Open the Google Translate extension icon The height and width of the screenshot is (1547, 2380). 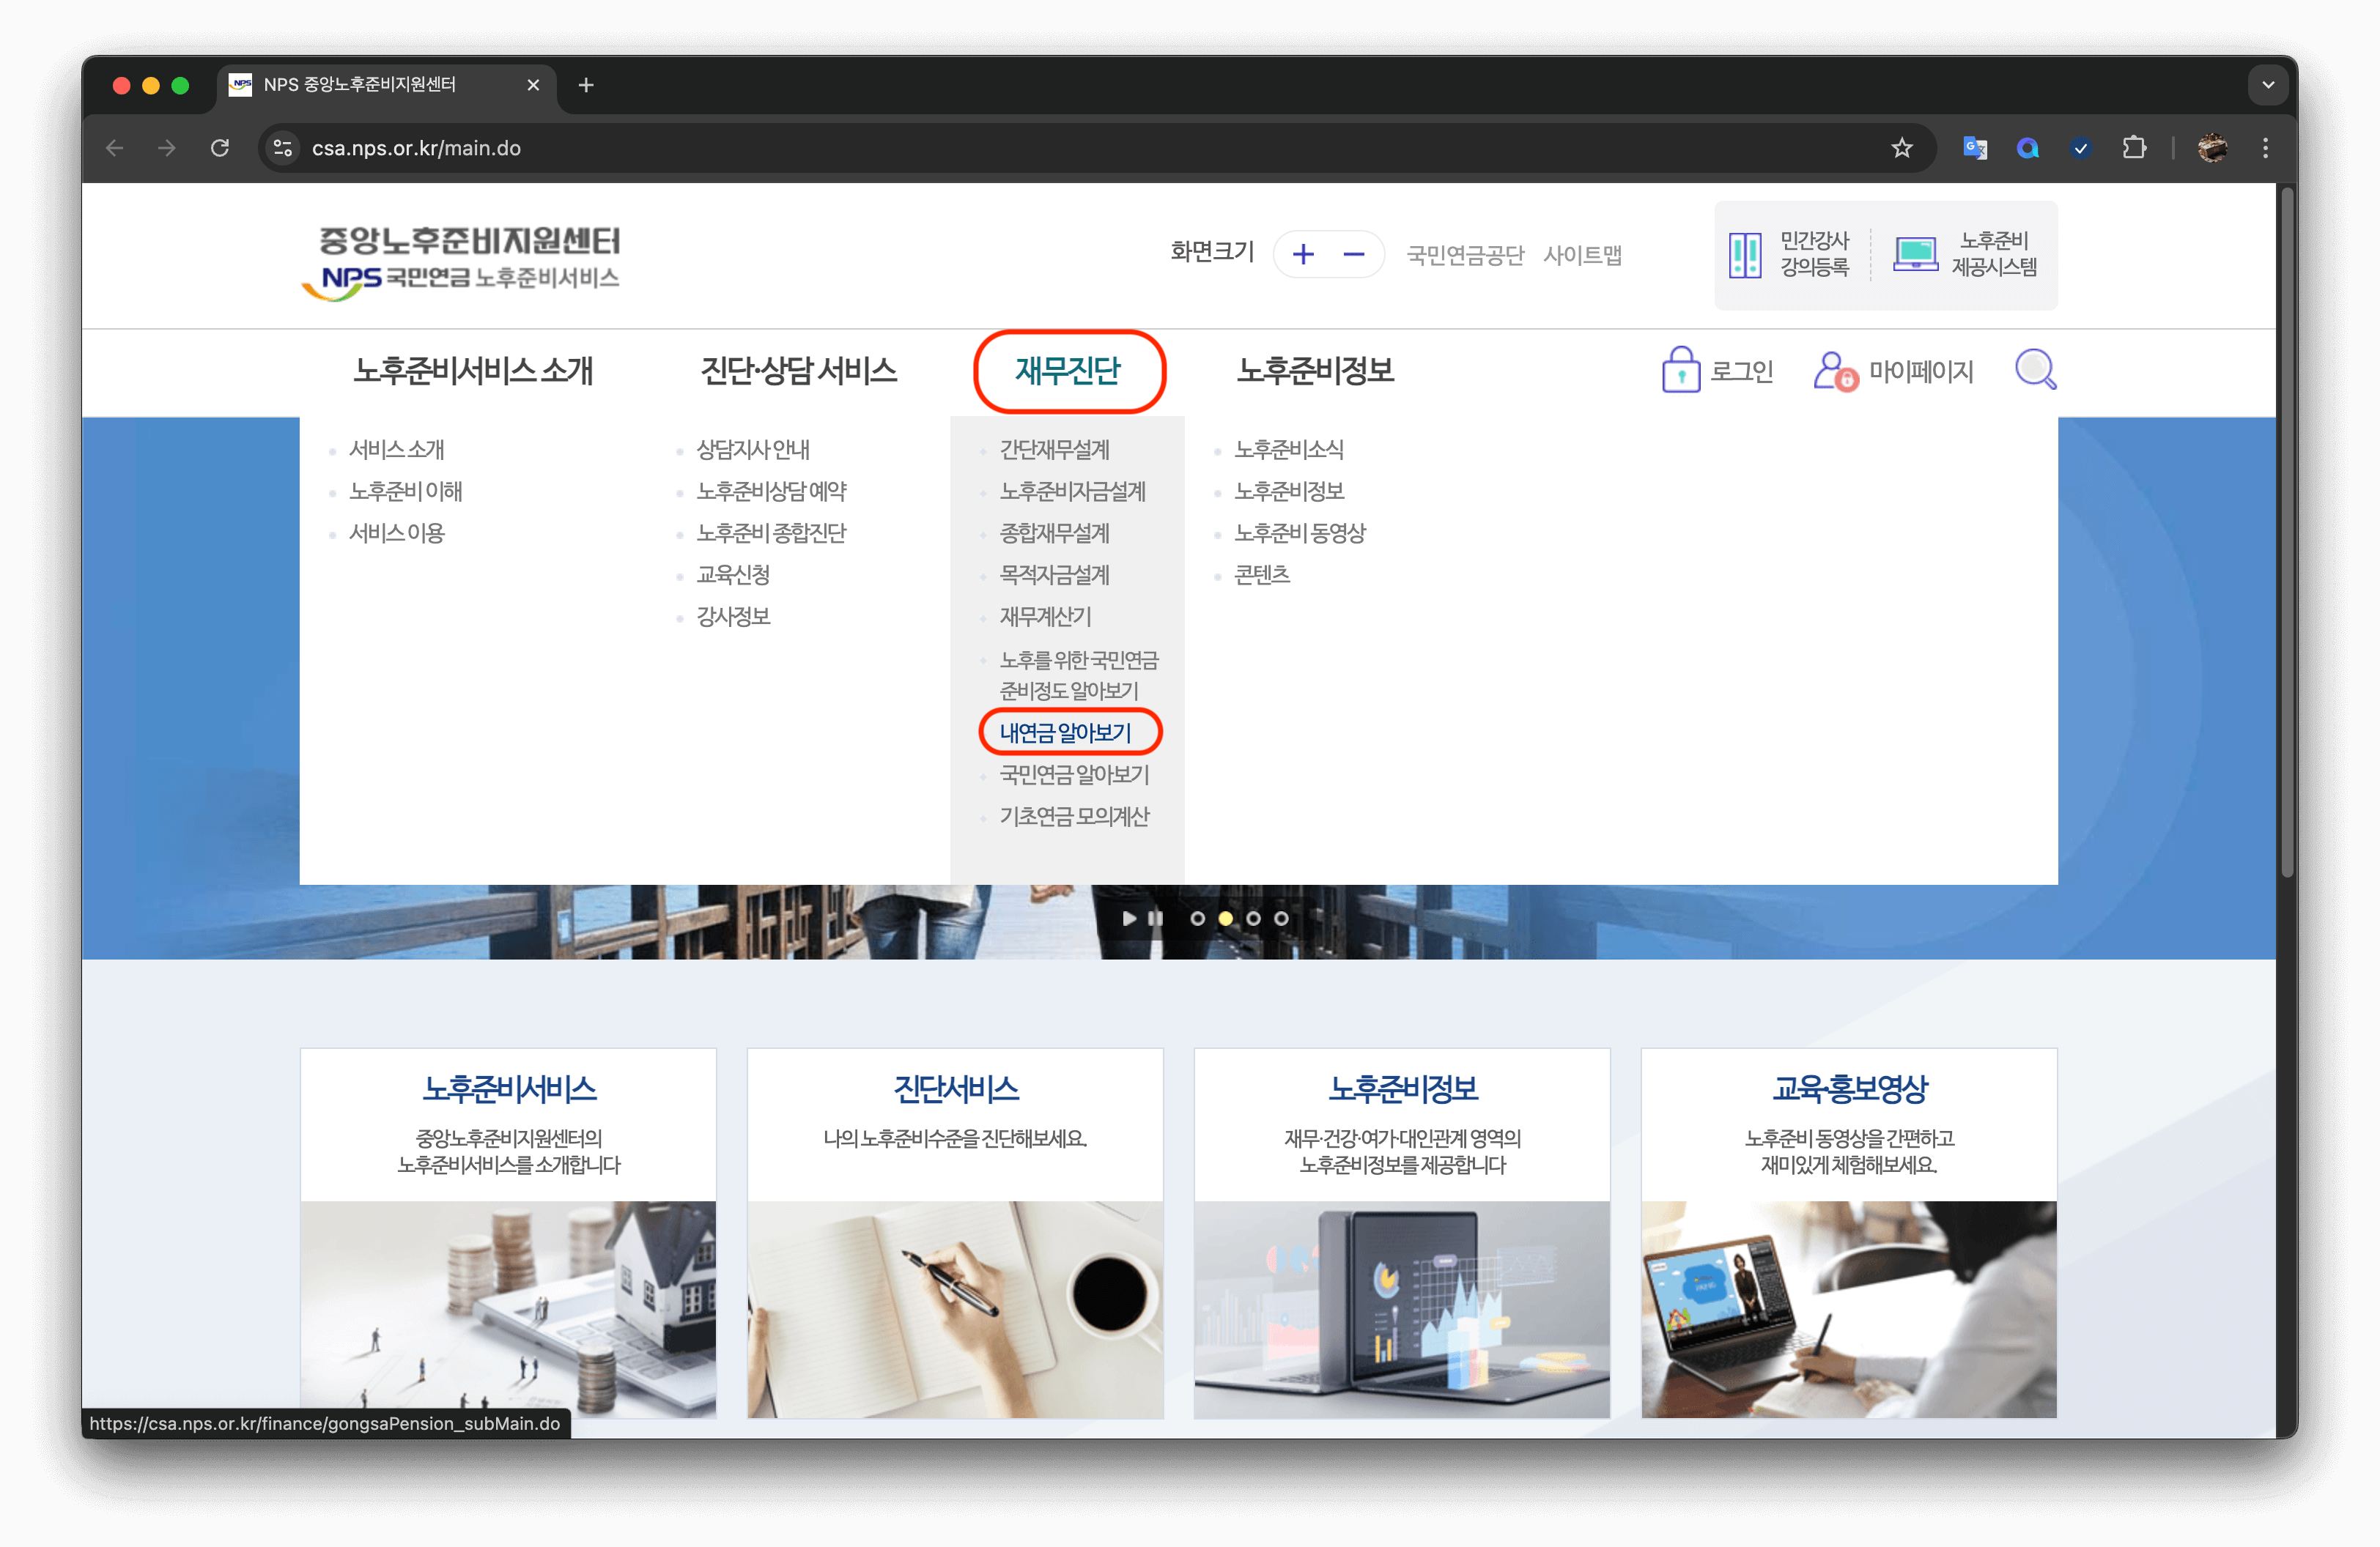(1974, 148)
